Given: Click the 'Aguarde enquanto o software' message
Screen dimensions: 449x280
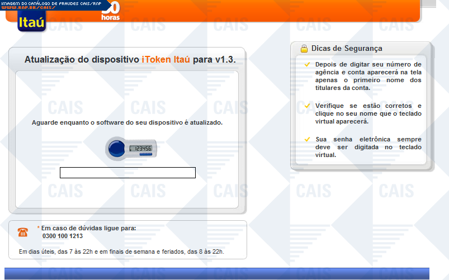Looking at the screenshot, I should point(127,122).
